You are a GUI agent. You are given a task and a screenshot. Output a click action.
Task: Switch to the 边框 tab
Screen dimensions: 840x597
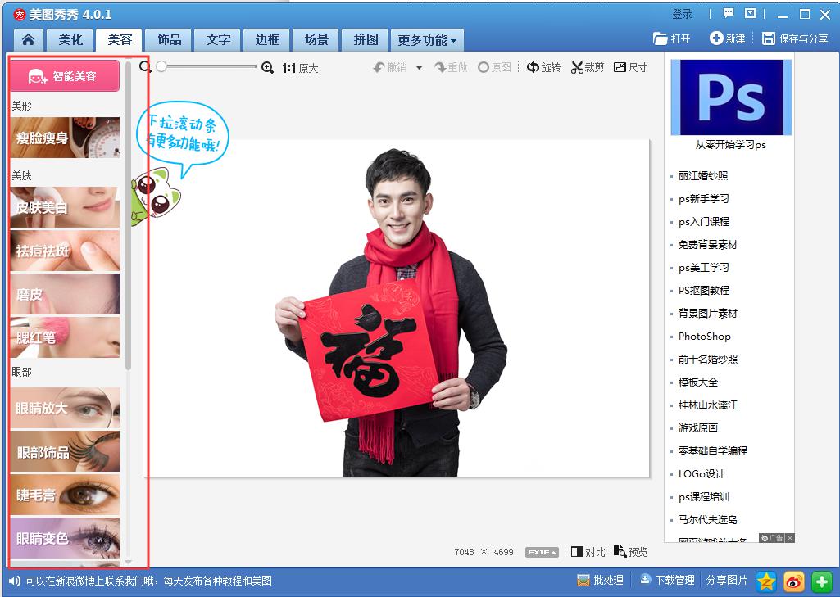(x=267, y=39)
